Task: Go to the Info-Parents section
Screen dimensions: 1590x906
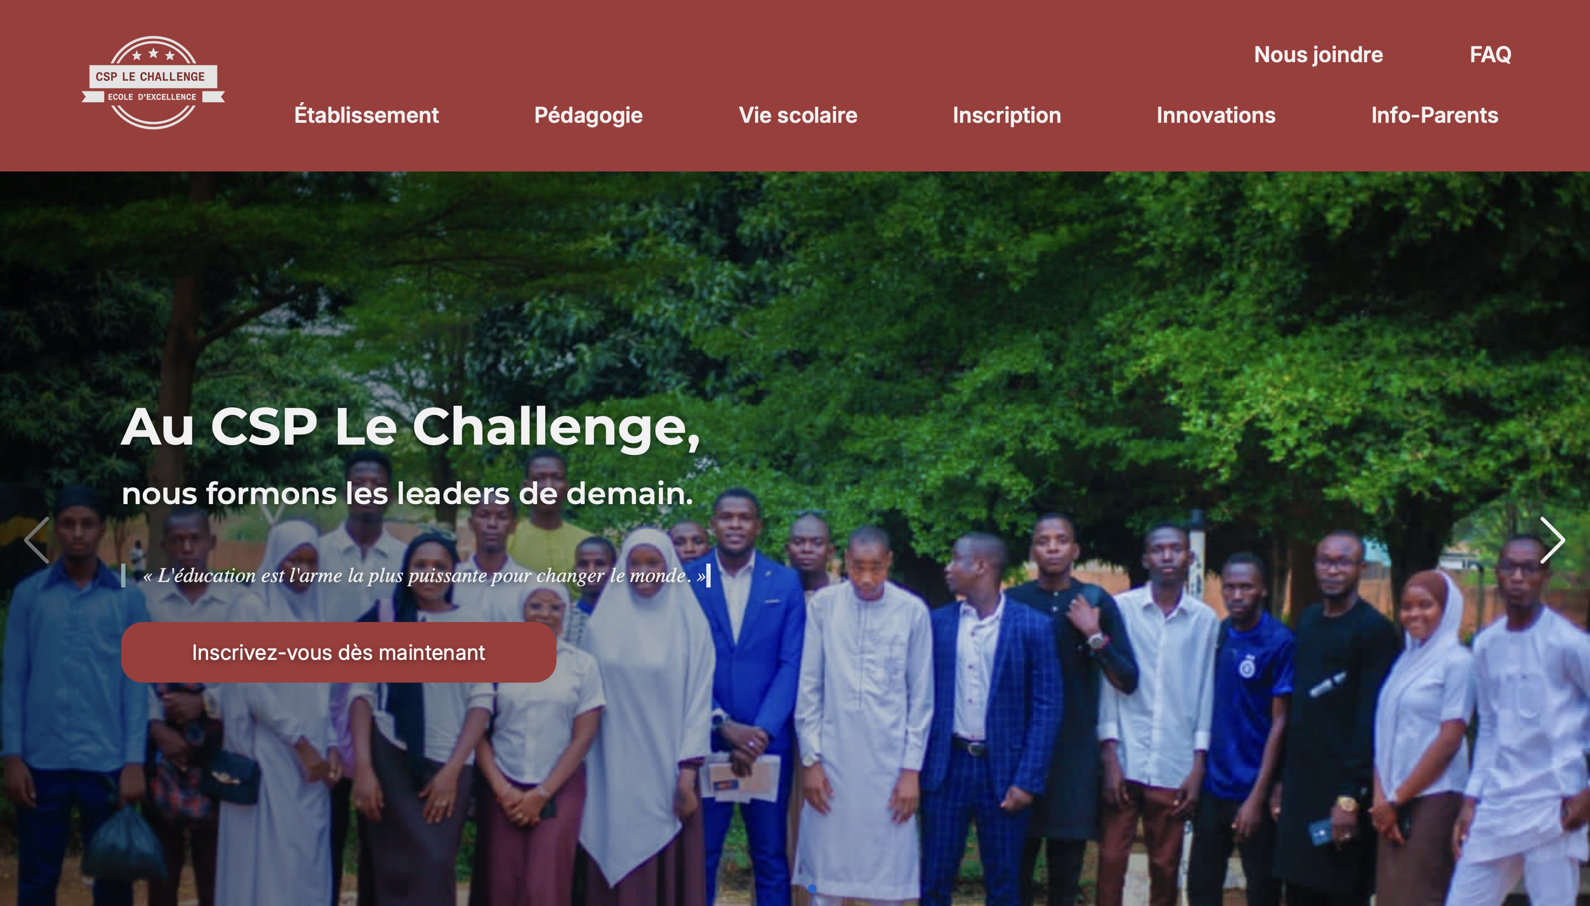Action: (x=1434, y=115)
